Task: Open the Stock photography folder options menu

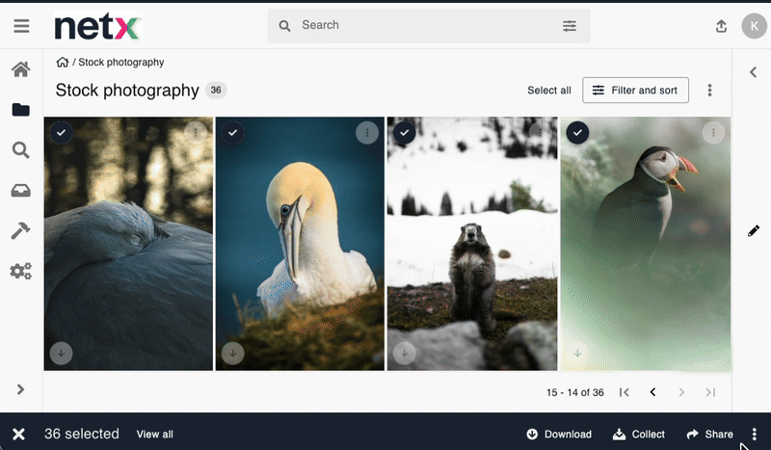Action: 710,91
